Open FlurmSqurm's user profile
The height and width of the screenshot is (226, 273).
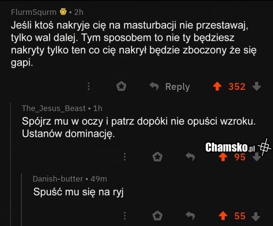pos(33,12)
